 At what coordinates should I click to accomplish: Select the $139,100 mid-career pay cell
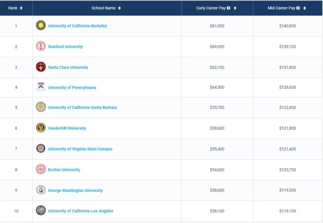pyautogui.click(x=288, y=47)
